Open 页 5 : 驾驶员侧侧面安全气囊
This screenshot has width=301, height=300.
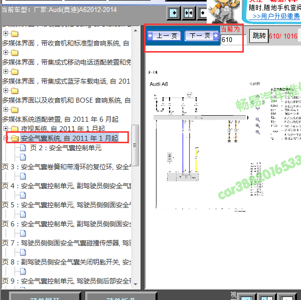66,205
